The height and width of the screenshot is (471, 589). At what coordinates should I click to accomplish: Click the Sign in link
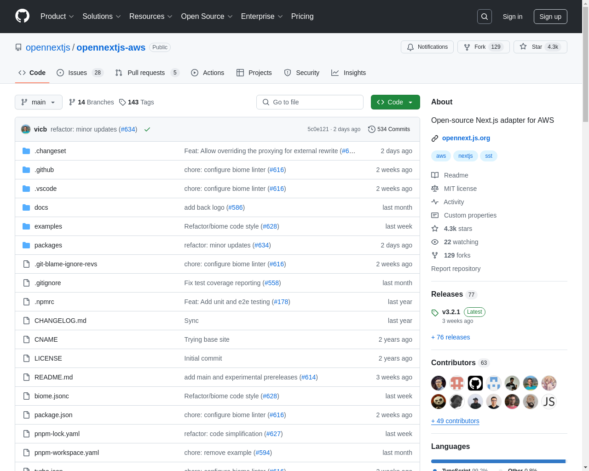click(x=513, y=17)
